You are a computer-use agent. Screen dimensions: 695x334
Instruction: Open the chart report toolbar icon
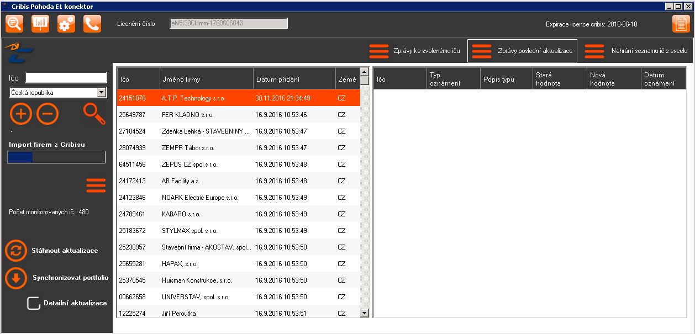pos(40,24)
